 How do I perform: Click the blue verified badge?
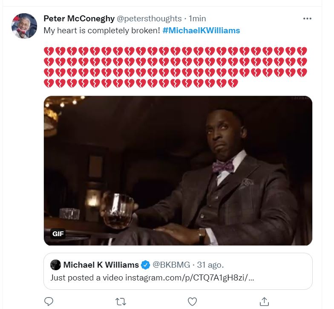[x=145, y=265]
